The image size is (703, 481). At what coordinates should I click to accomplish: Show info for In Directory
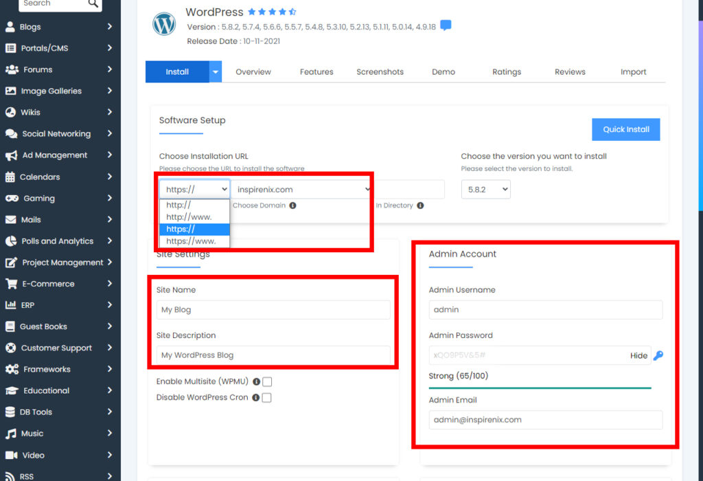[x=420, y=205]
